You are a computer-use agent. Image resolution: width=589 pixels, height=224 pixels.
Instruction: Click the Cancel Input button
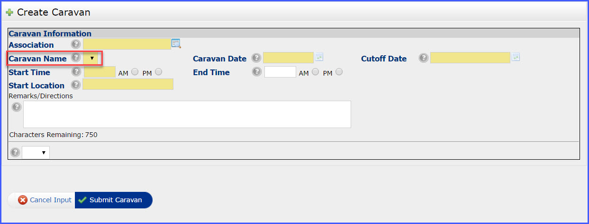click(45, 200)
